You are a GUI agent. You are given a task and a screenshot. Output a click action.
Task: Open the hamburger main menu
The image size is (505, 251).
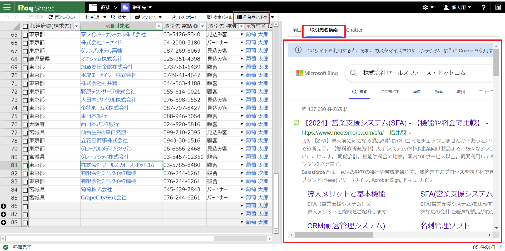(x=7, y=7)
